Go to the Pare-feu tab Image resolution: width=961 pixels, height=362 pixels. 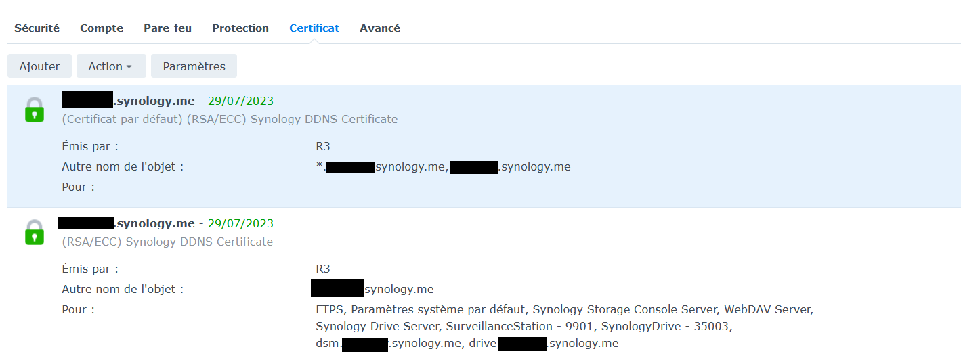[x=167, y=28]
